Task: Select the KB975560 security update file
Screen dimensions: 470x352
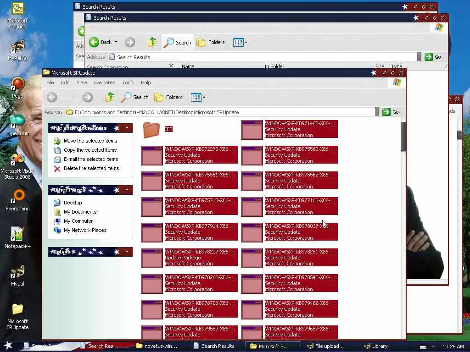Action: 289,155
